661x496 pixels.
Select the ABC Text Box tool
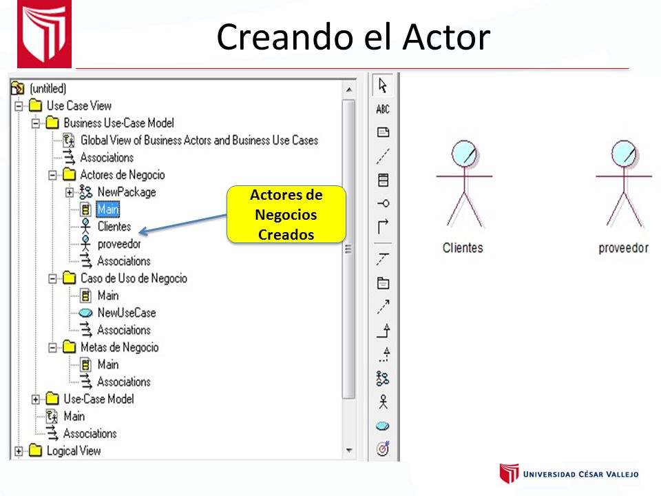pyautogui.click(x=383, y=110)
